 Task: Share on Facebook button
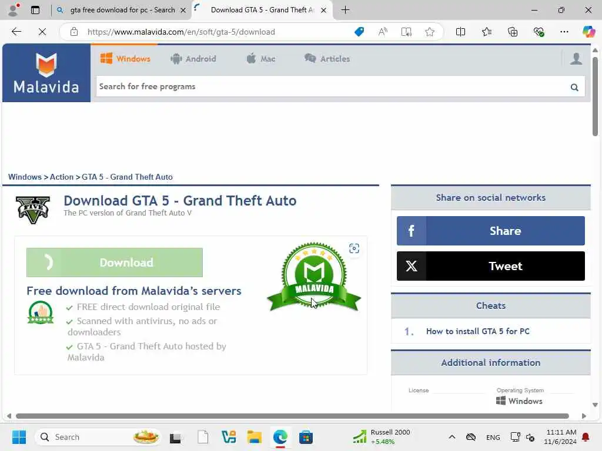point(491,231)
